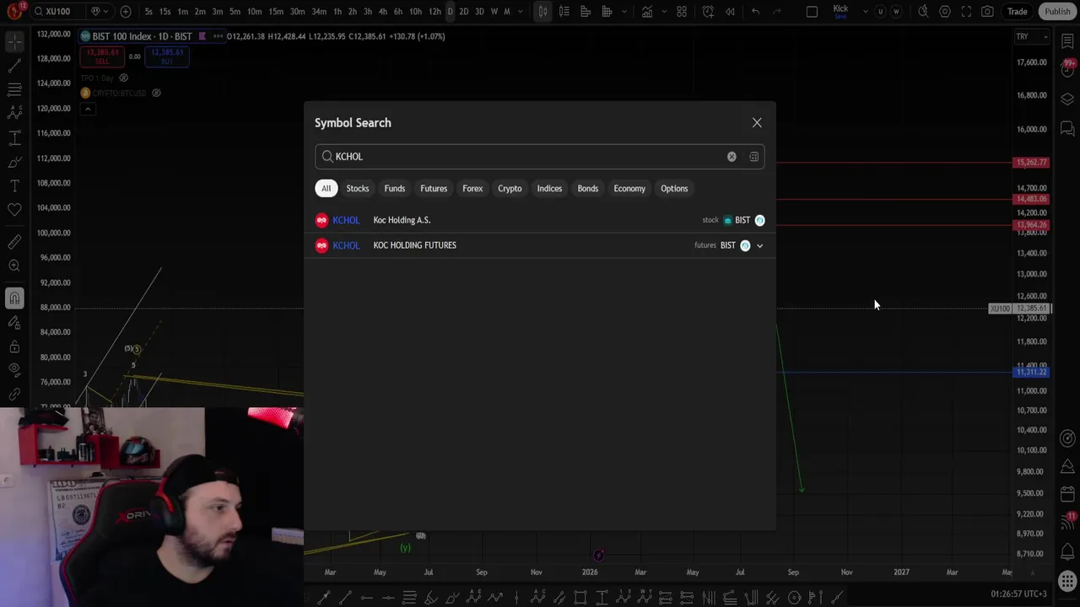
Task: Select the All filter tab
Action: tap(326, 189)
